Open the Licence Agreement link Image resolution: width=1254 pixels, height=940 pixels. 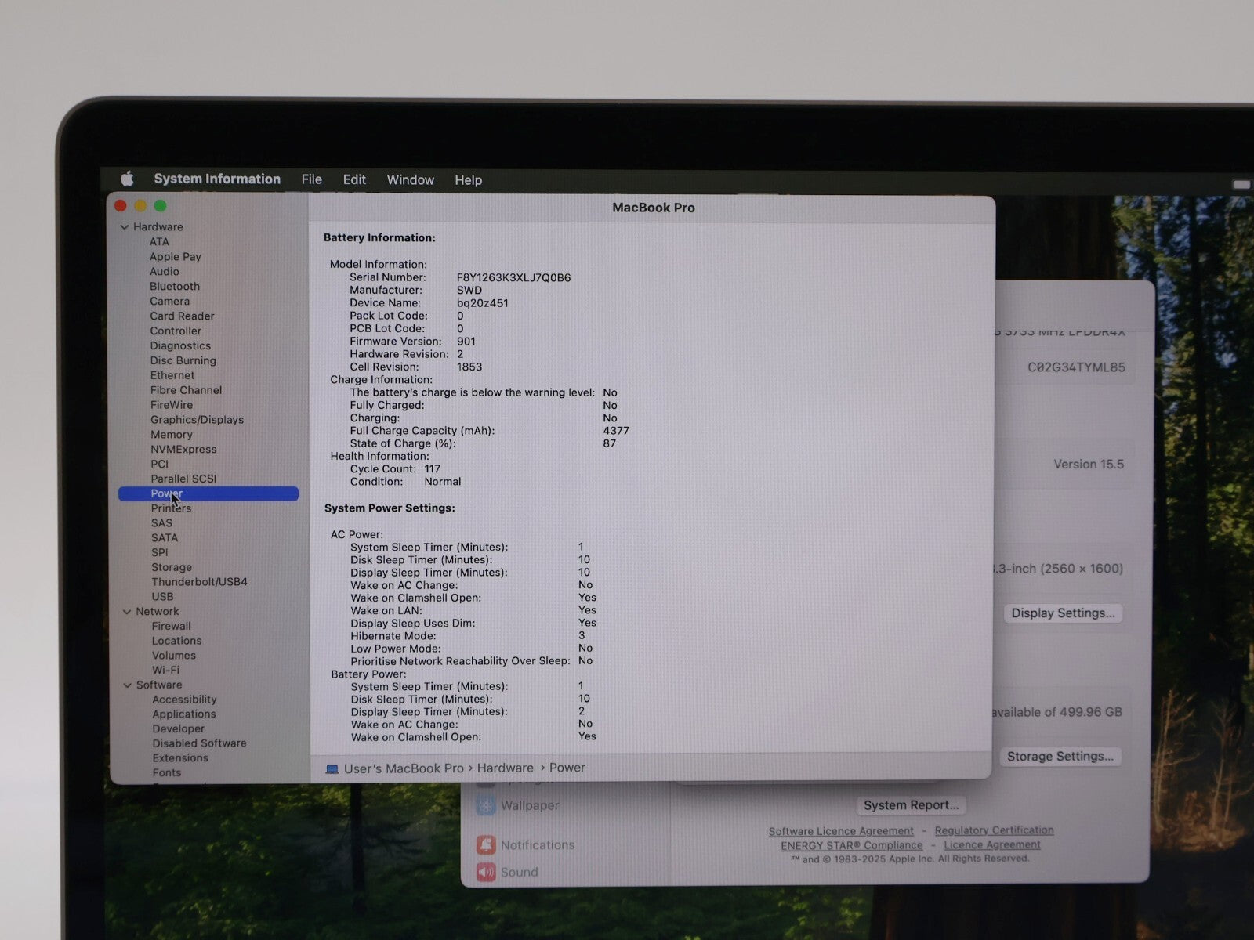(x=992, y=845)
